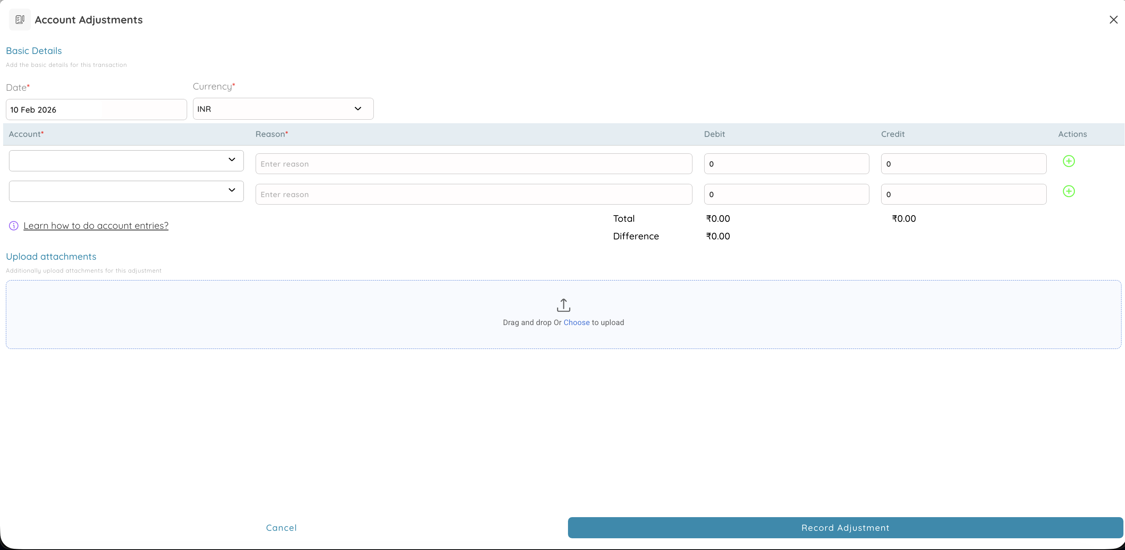Click first row Debit amount field

786,164
